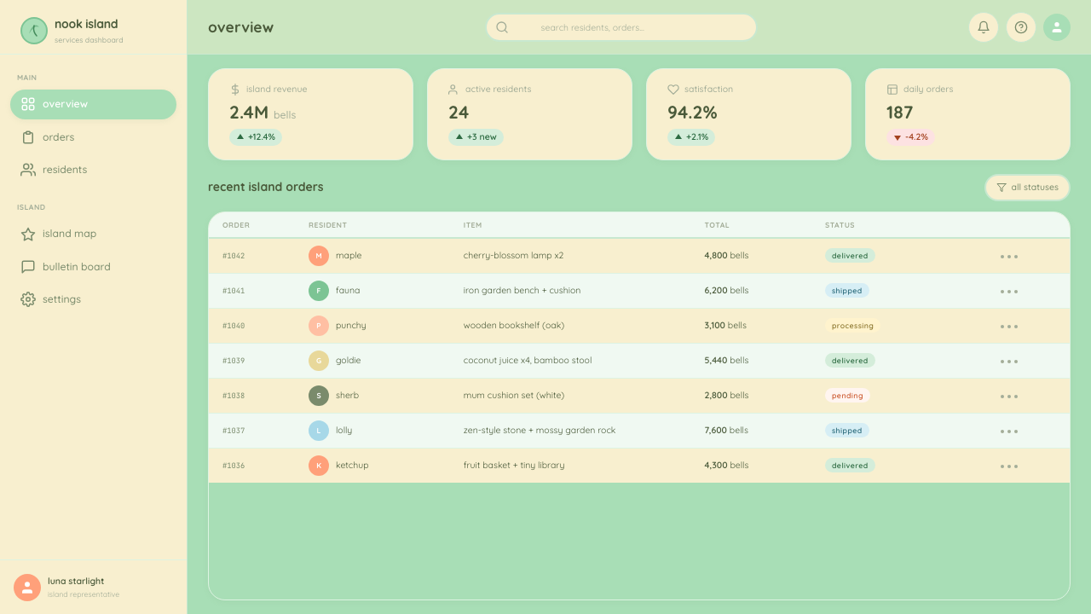This screenshot has height=614, width=1091.
Task: Sort by the ORDER column header
Action: 236,225
